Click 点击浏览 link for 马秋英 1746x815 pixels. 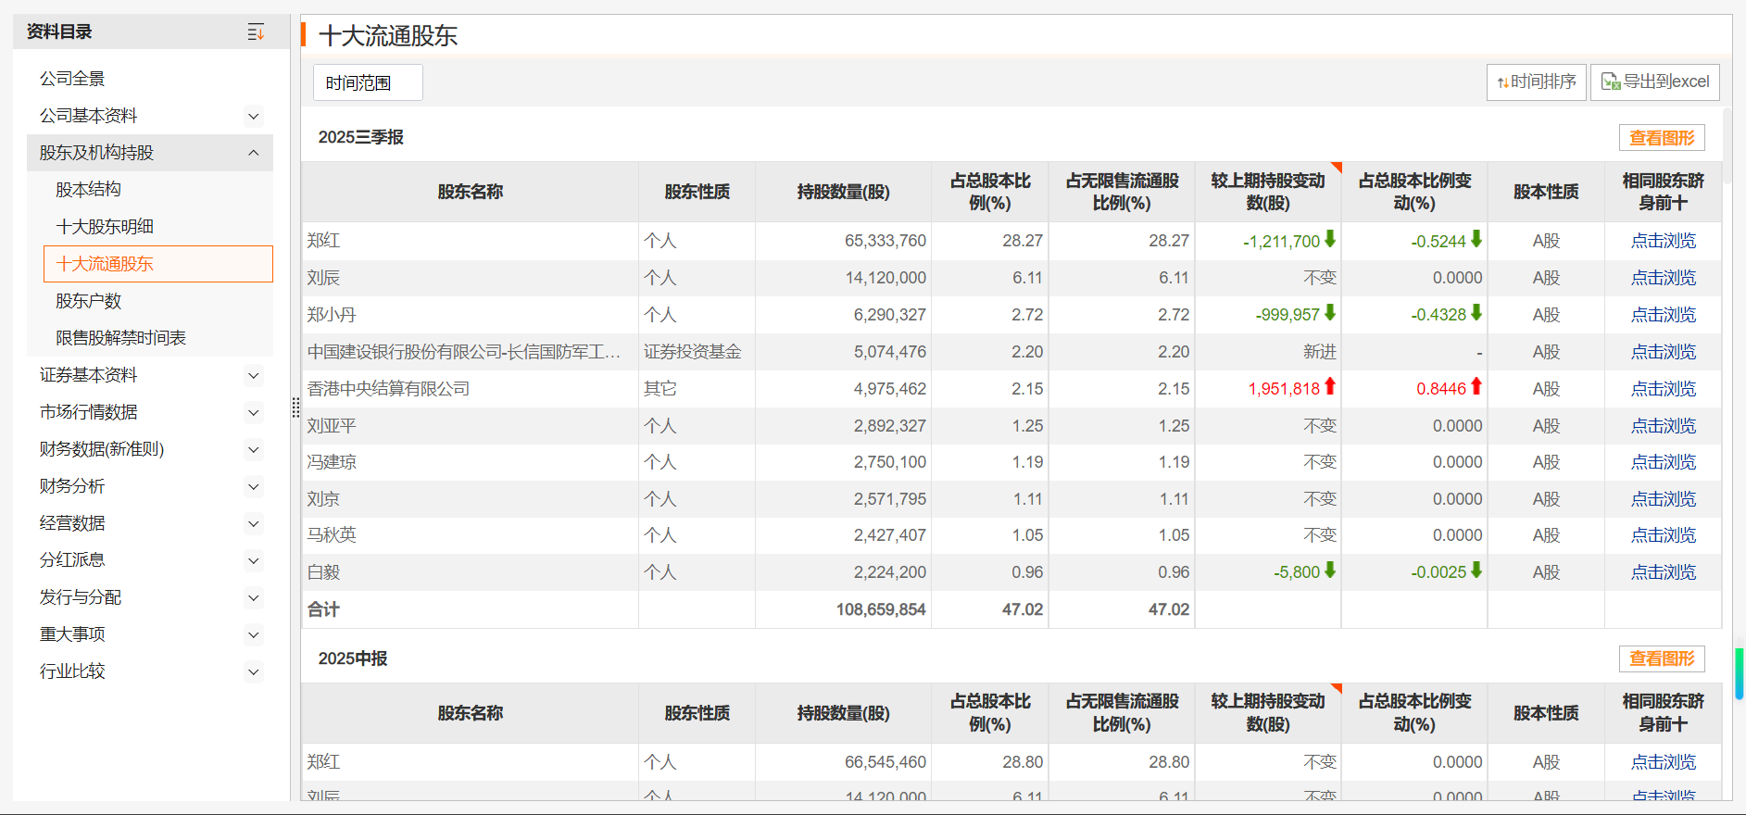[1663, 535]
